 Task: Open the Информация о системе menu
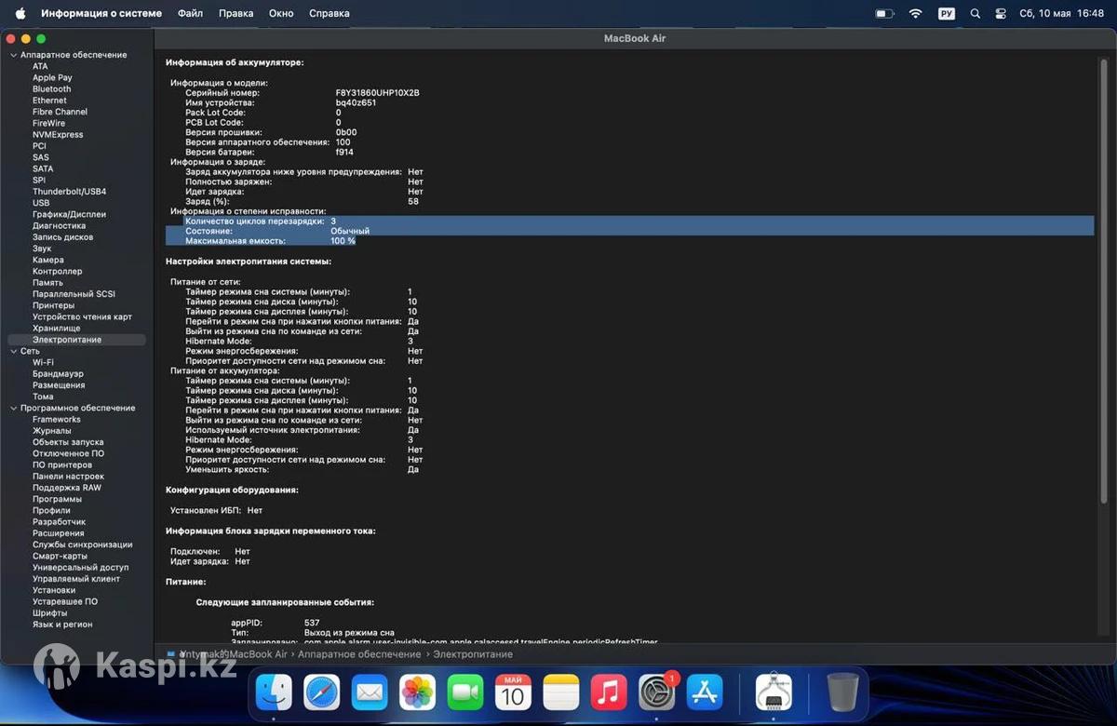(x=101, y=14)
